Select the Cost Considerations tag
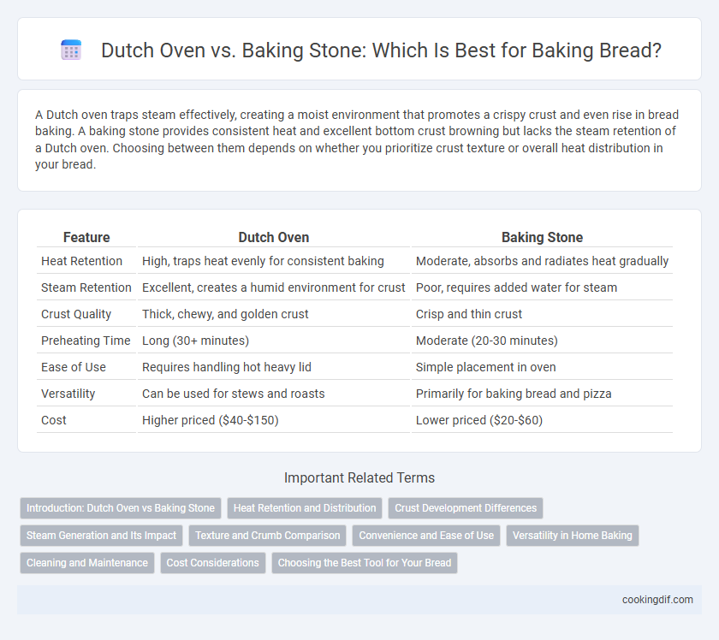 click(213, 563)
